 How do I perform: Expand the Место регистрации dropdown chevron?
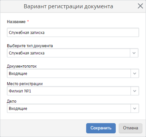click(135, 91)
